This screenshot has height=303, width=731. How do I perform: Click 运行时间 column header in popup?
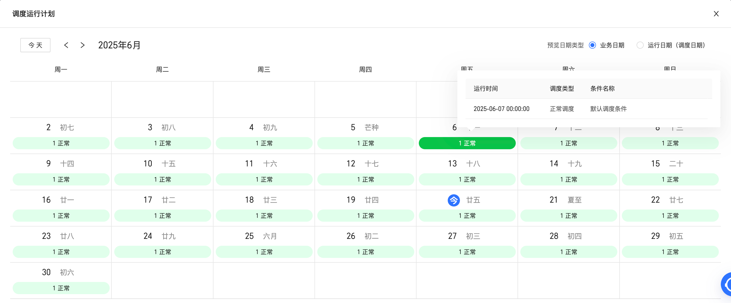pyautogui.click(x=486, y=89)
